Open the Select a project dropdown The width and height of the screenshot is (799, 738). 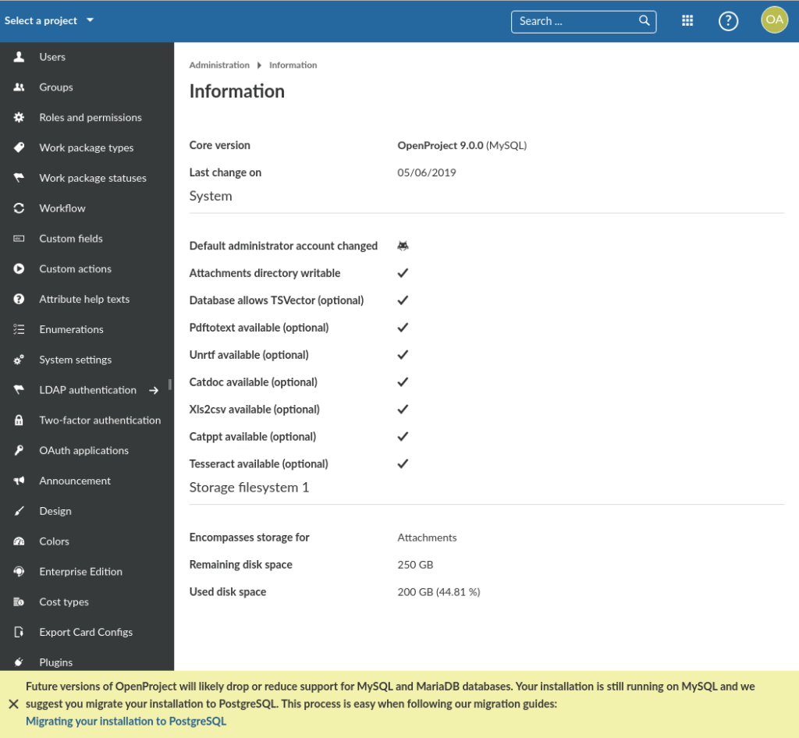(49, 21)
